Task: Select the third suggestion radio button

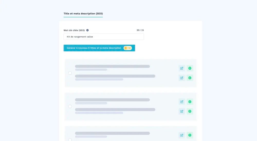Action: 70,140
